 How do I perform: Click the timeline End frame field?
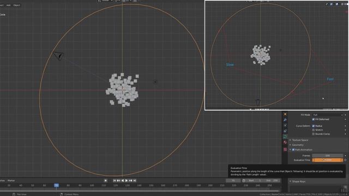(272, 181)
